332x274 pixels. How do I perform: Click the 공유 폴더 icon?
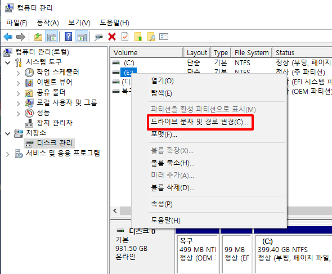[29, 93]
